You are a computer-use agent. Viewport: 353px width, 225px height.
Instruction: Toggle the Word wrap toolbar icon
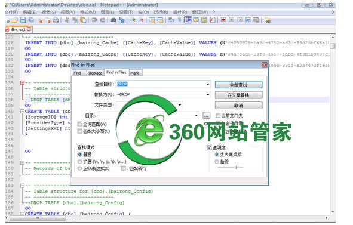coord(171,20)
